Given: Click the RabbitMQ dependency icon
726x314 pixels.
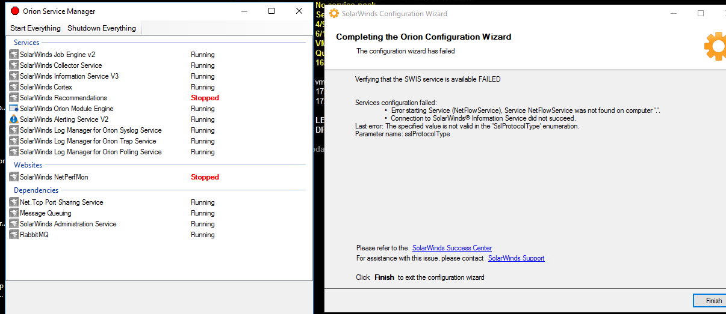Looking at the screenshot, I should (x=14, y=235).
